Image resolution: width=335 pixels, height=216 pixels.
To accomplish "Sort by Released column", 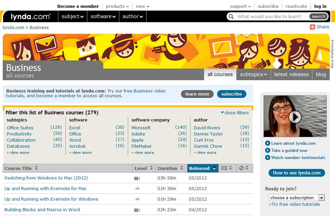I will point(203,168).
